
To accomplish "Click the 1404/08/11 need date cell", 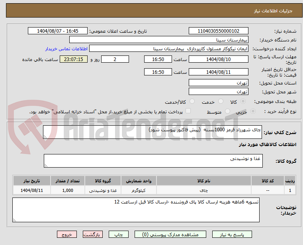I will [x=32, y=190].
